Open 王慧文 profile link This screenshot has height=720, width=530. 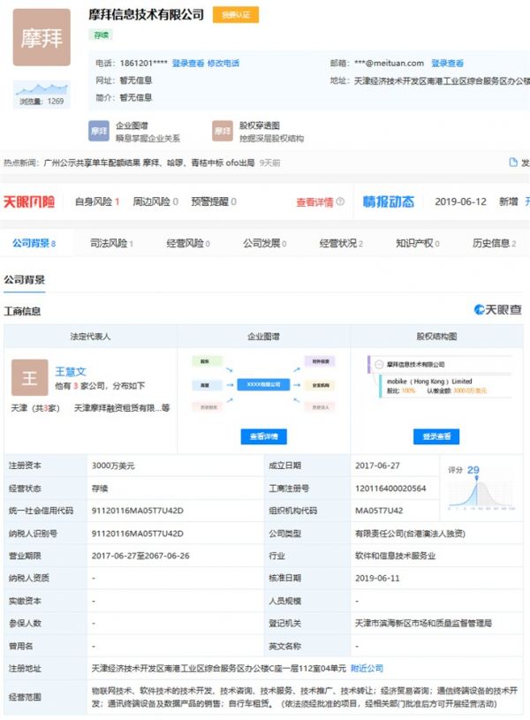pos(71,372)
